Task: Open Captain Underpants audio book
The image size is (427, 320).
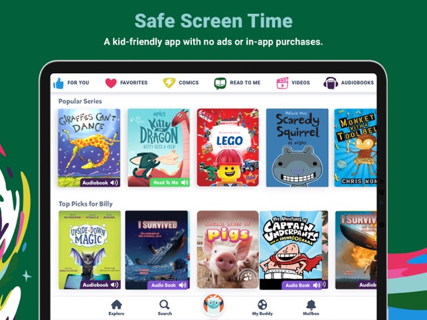Action: (x=291, y=250)
